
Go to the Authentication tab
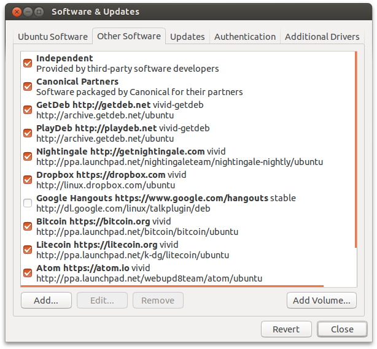(x=245, y=37)
